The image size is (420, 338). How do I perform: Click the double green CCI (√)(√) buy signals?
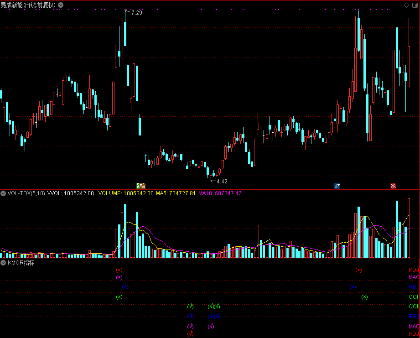click(x=214, y=306)
